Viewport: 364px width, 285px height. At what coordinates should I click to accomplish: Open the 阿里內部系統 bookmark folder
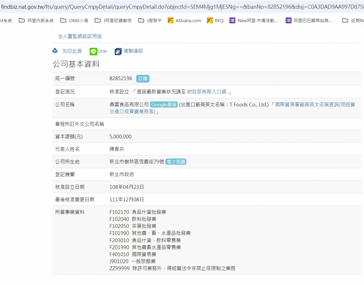(x=36, y=20)
